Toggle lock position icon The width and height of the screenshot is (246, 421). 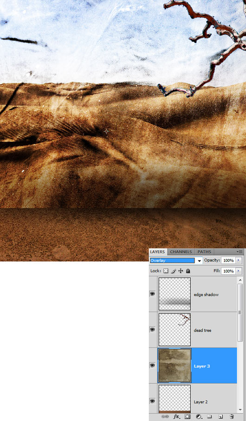tap(181, 271)
